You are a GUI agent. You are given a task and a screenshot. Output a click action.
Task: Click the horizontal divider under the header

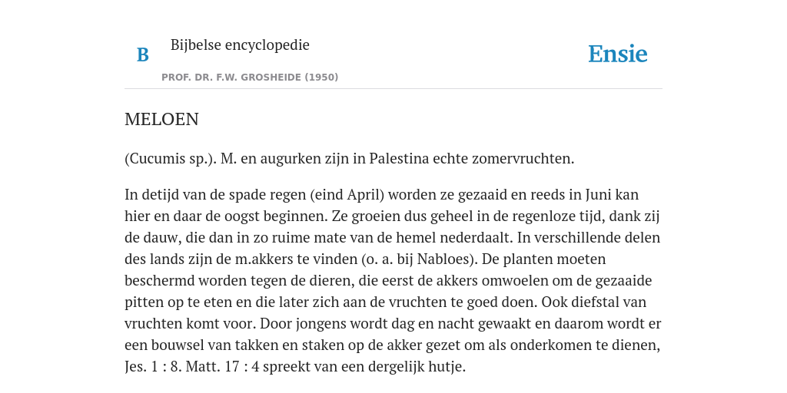tap(393, 89)
